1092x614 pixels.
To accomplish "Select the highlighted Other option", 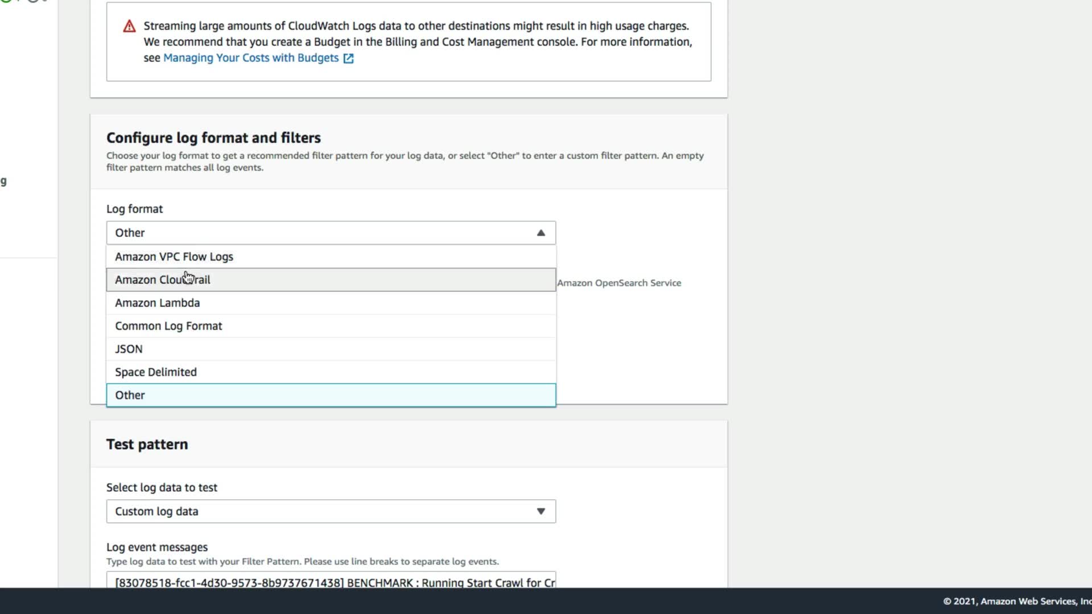I will pyautogui.click(x=130, y=396).
